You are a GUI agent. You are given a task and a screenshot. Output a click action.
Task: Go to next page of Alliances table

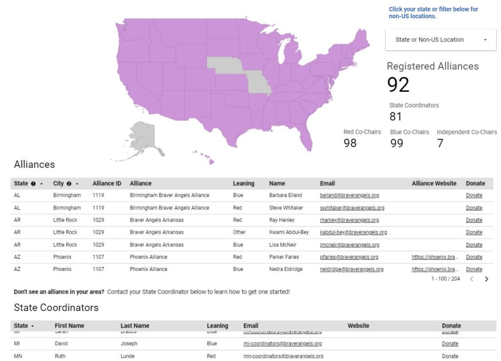coord(486,279)
